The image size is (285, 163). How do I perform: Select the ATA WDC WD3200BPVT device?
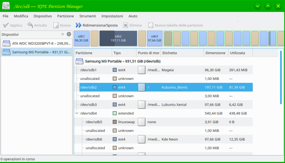click(x=37, y=43)
